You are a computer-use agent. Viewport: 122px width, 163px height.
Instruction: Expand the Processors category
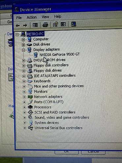coord(24,107)
